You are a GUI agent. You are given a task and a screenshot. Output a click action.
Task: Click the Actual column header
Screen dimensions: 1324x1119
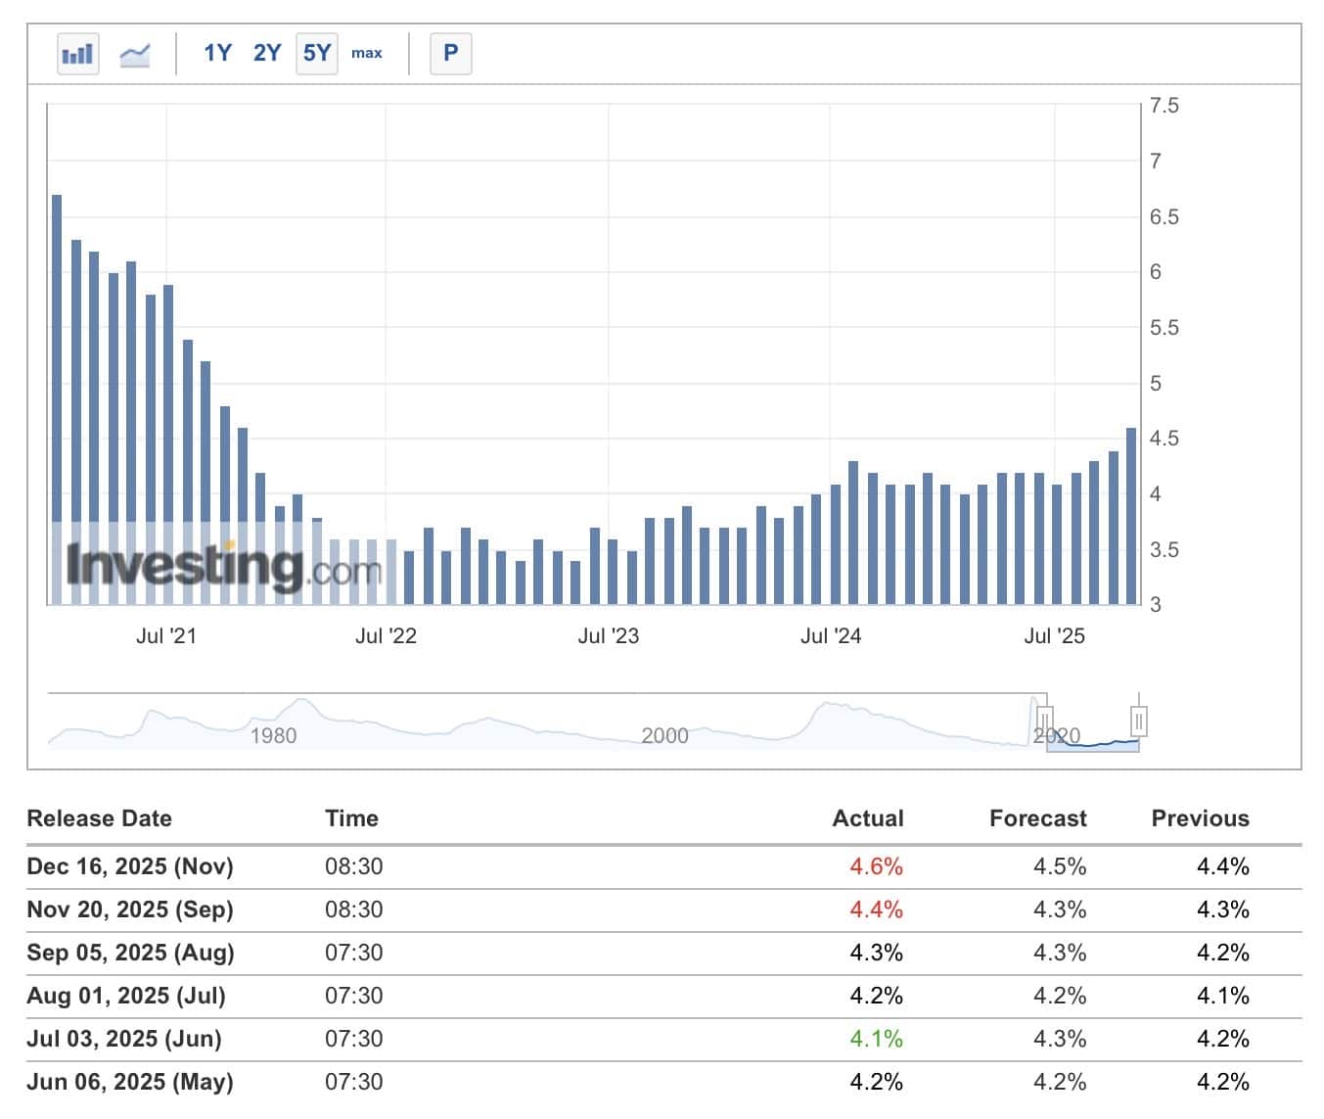tap(867, 818)
